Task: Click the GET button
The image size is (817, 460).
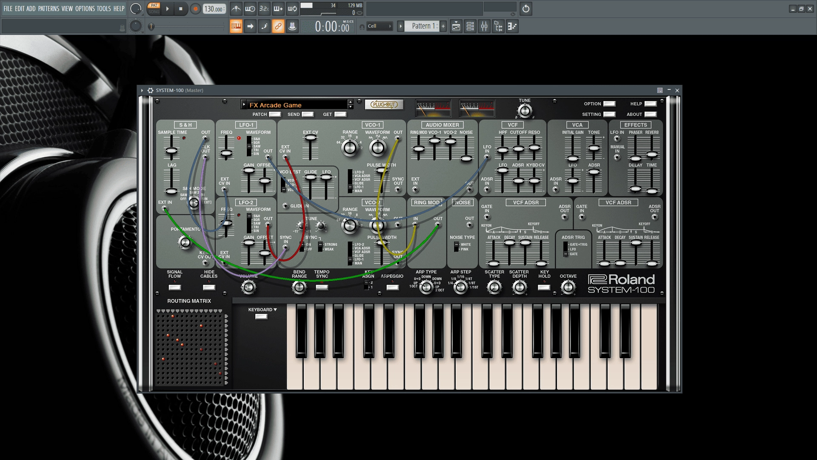Action: coord(340,114)
